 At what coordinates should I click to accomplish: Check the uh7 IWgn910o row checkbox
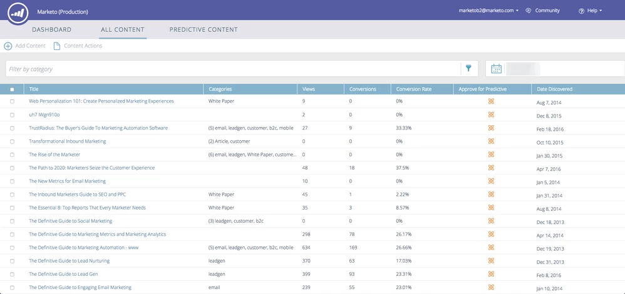click(x=12, y=114)
